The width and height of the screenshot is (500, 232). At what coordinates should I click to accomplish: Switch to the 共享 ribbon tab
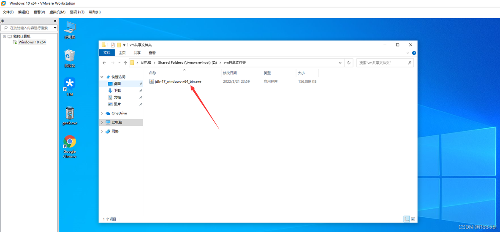(x=137, y=53)
